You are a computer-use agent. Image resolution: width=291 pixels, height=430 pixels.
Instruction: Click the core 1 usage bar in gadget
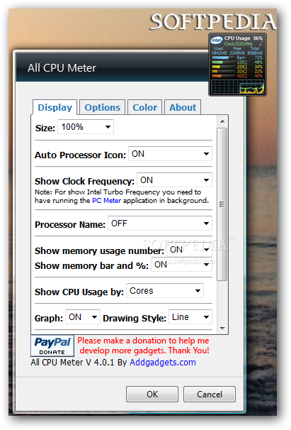[x=224, y=62]
